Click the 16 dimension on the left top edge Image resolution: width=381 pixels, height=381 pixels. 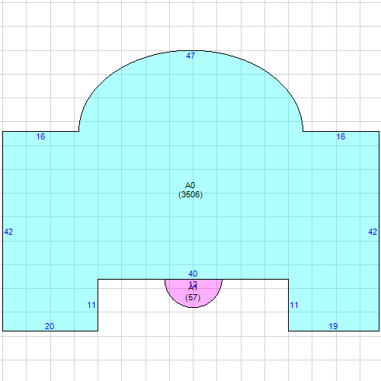pos(40,136)
